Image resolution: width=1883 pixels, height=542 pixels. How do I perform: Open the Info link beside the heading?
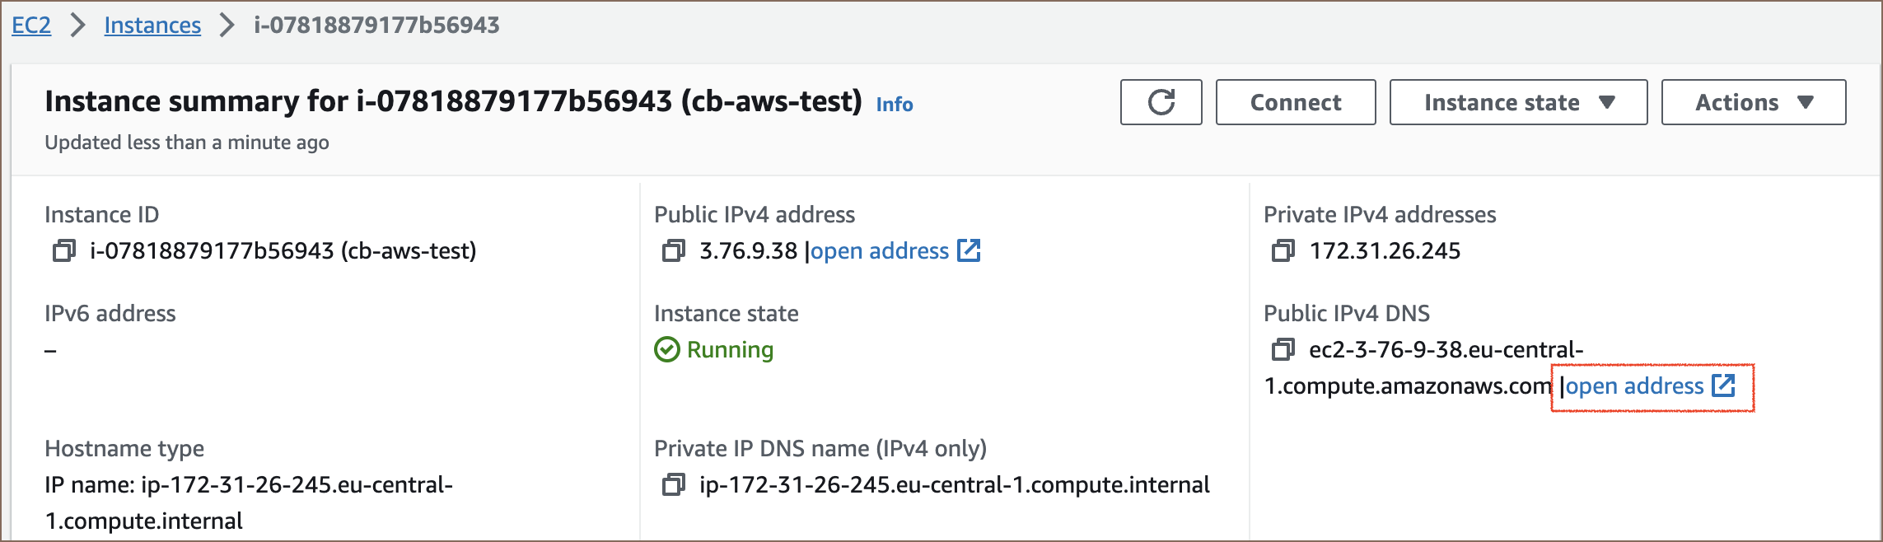pos(895,105)
